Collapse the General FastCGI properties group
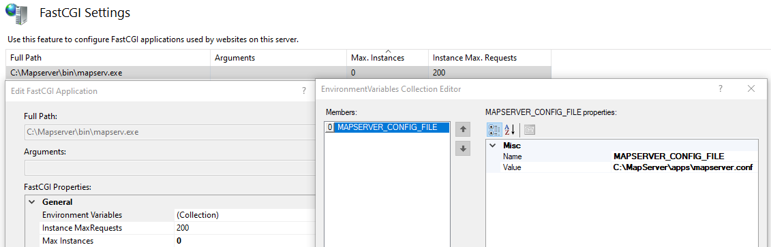Viewport: 771px width, 247px height. point(32,202)
